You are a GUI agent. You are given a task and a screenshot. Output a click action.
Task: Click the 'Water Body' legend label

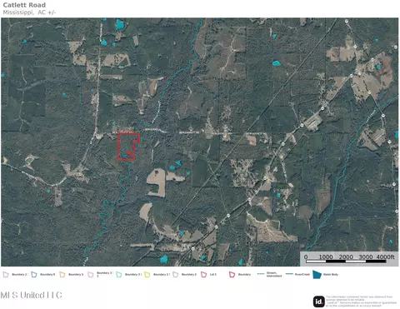(x=331, y=275)
